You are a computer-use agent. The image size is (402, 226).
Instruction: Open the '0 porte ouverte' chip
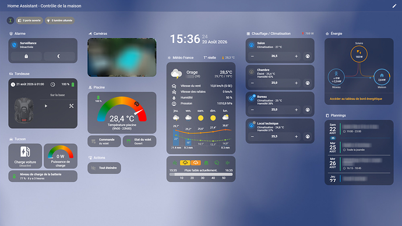tap(30, 20)
